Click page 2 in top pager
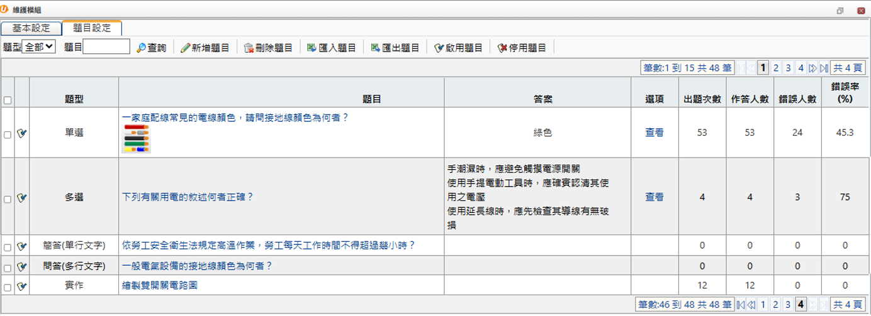Viewport: 871px width, 316px height. point(776,68)
